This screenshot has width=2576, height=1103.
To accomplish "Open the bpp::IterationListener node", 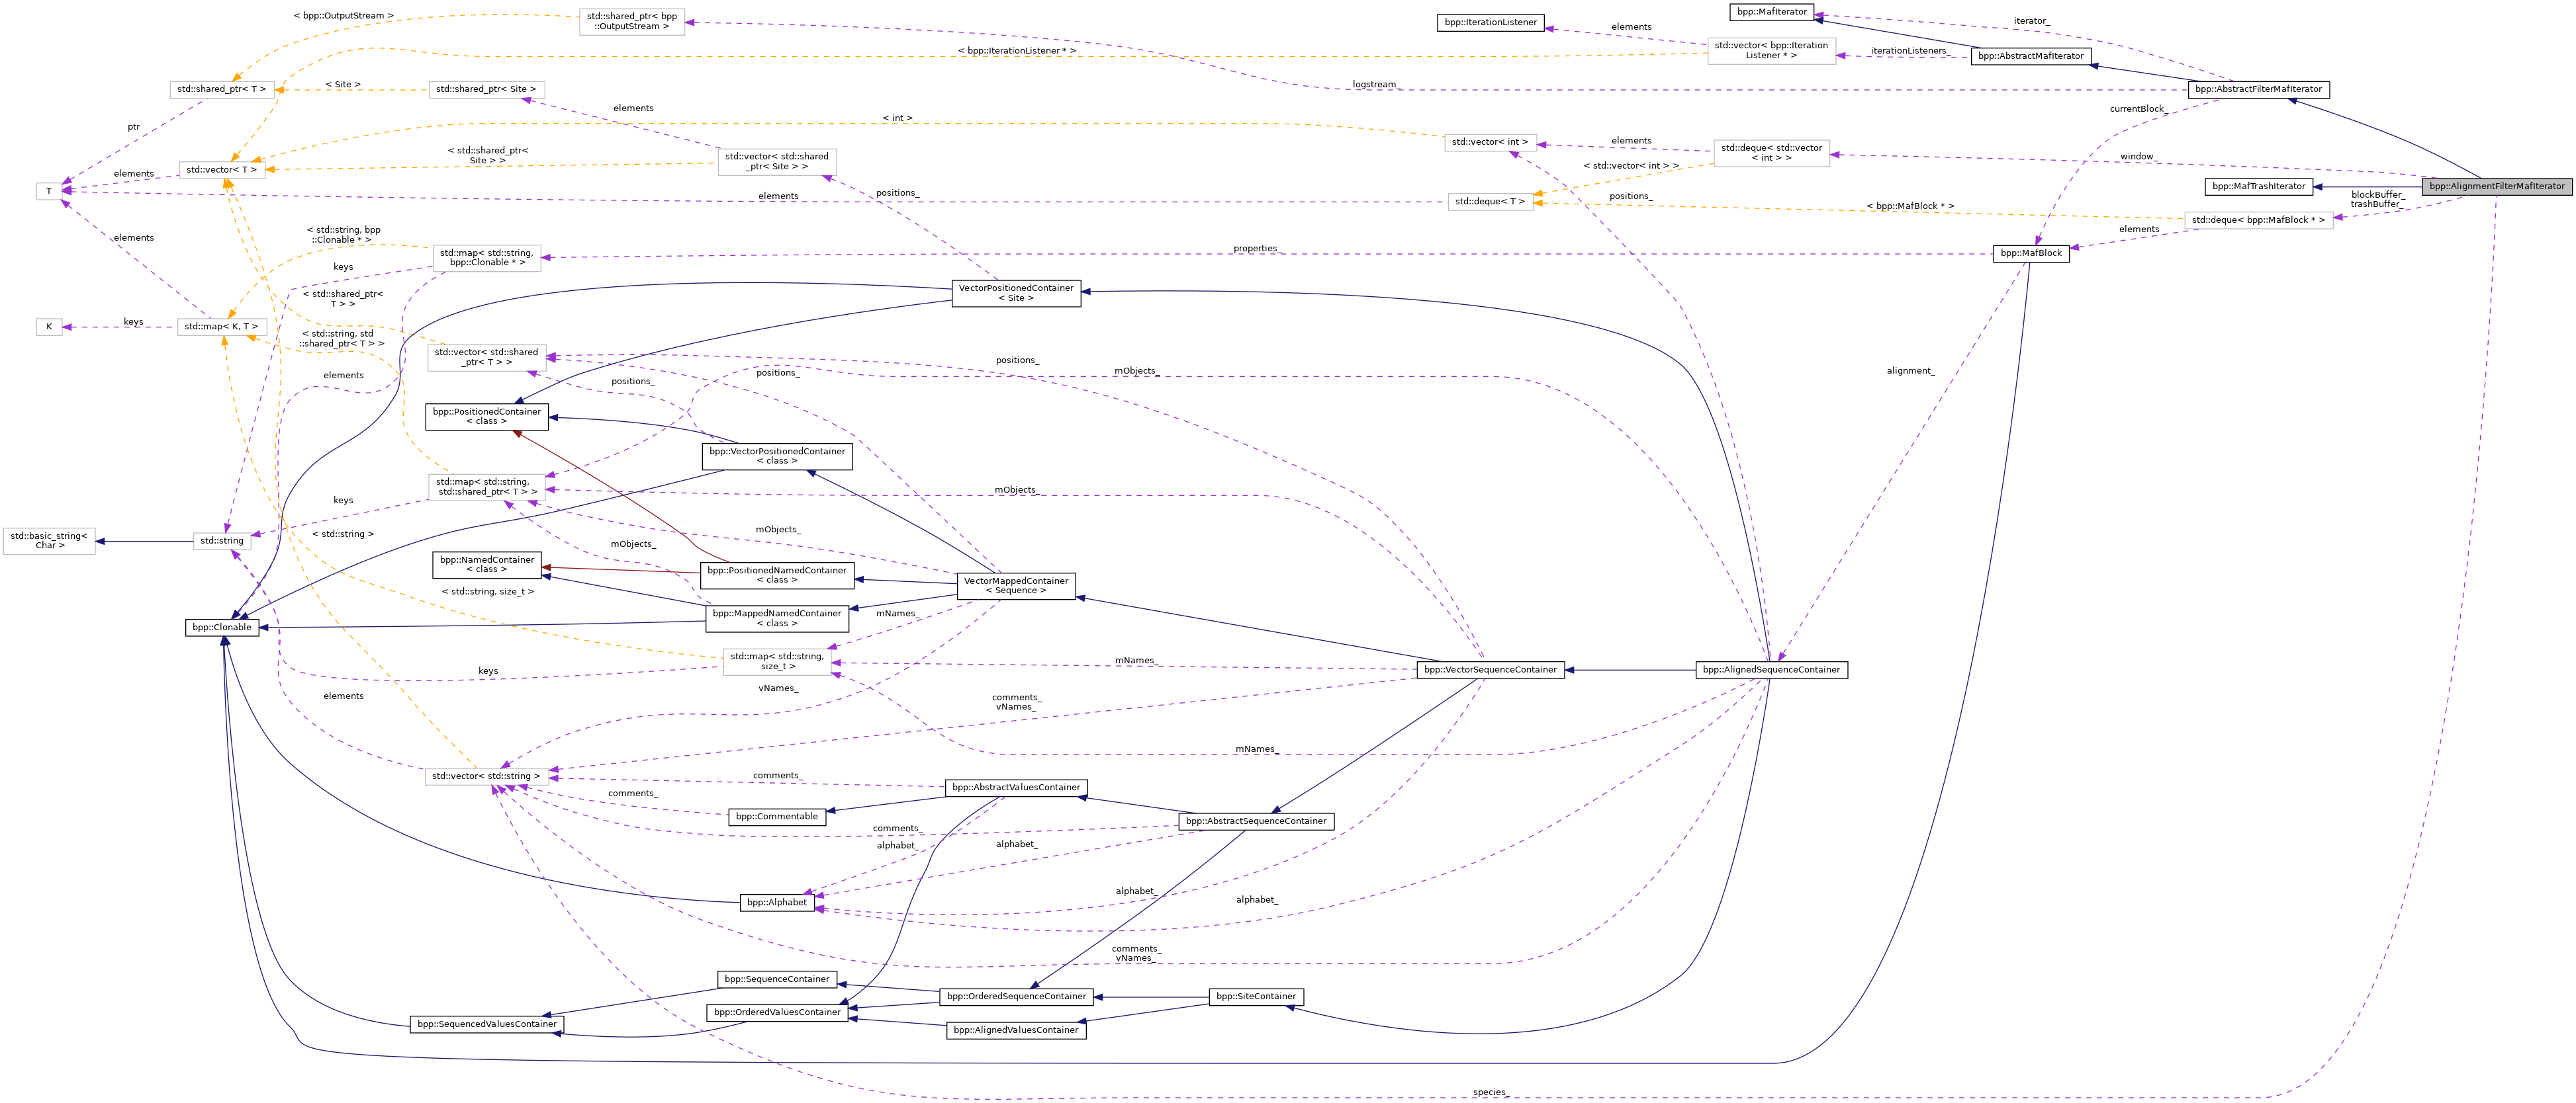I will pos(1490,22).
